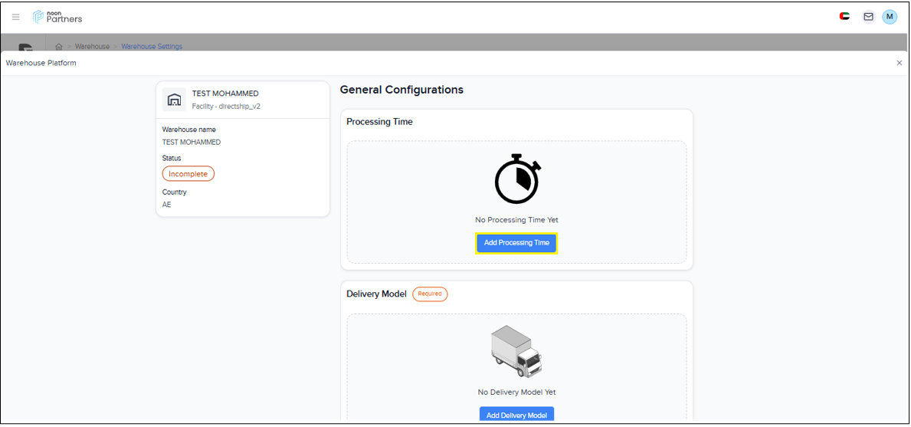Click the delivery truck illustration
The width and height of the screenshot is (911, 427).
pos(516,351)
